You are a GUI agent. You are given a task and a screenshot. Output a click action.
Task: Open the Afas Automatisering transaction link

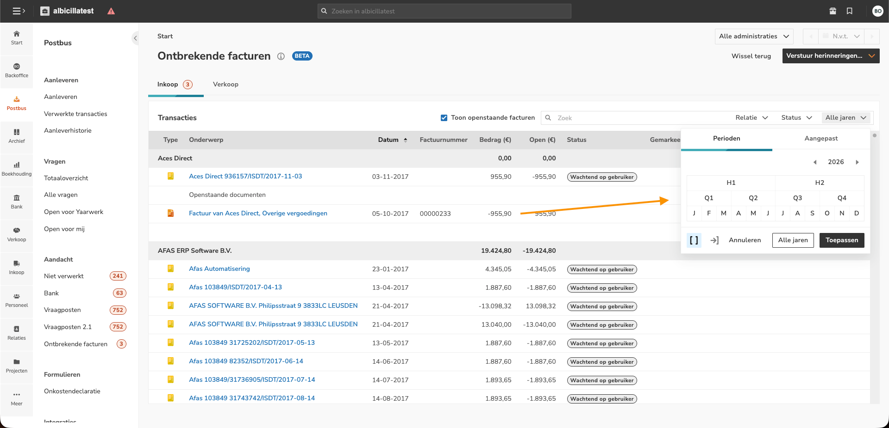pyautogui.click(x=219, y=269)
